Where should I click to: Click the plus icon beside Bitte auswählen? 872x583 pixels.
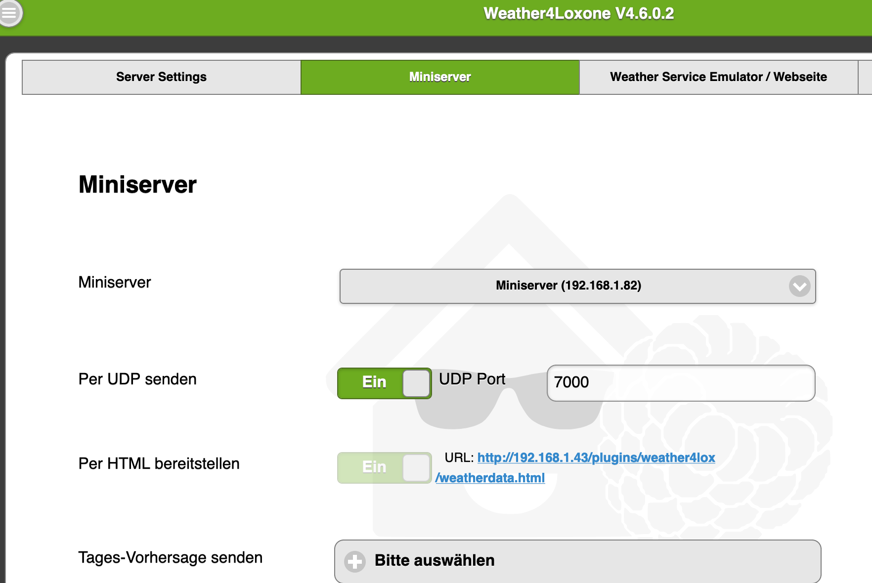(355, 562)
